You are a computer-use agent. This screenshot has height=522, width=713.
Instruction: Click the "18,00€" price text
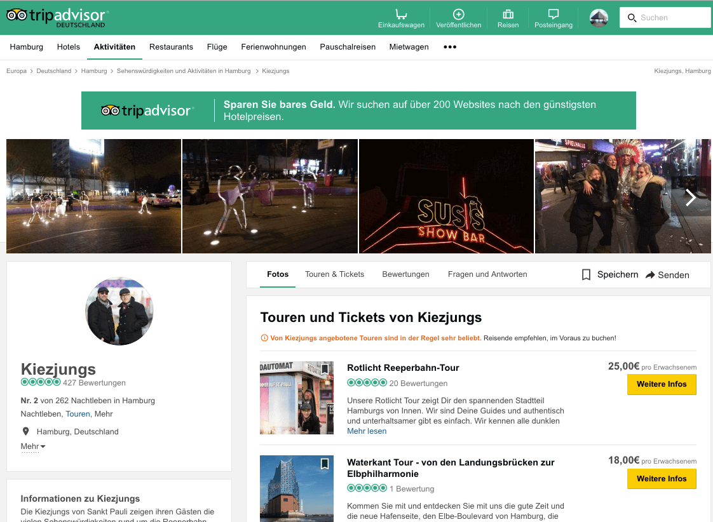(623, 460)
